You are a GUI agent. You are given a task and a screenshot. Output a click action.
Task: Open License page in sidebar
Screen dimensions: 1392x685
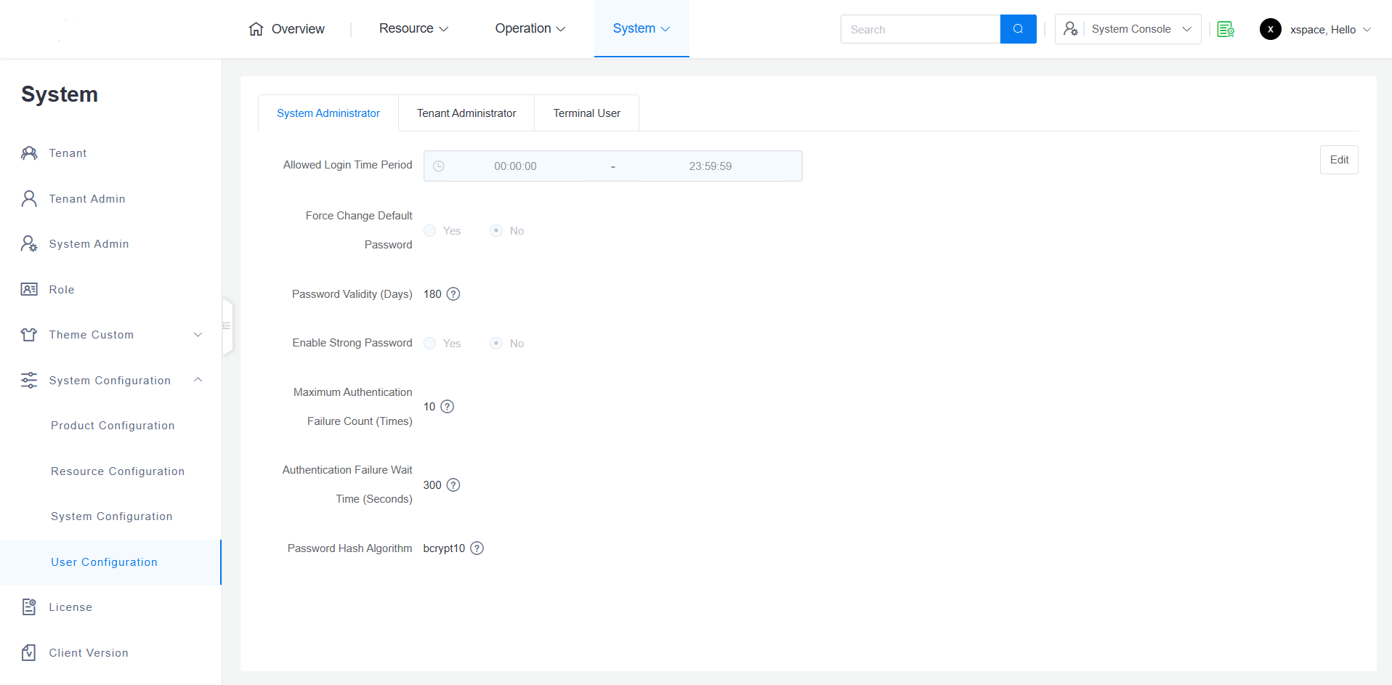click(70, 607)
